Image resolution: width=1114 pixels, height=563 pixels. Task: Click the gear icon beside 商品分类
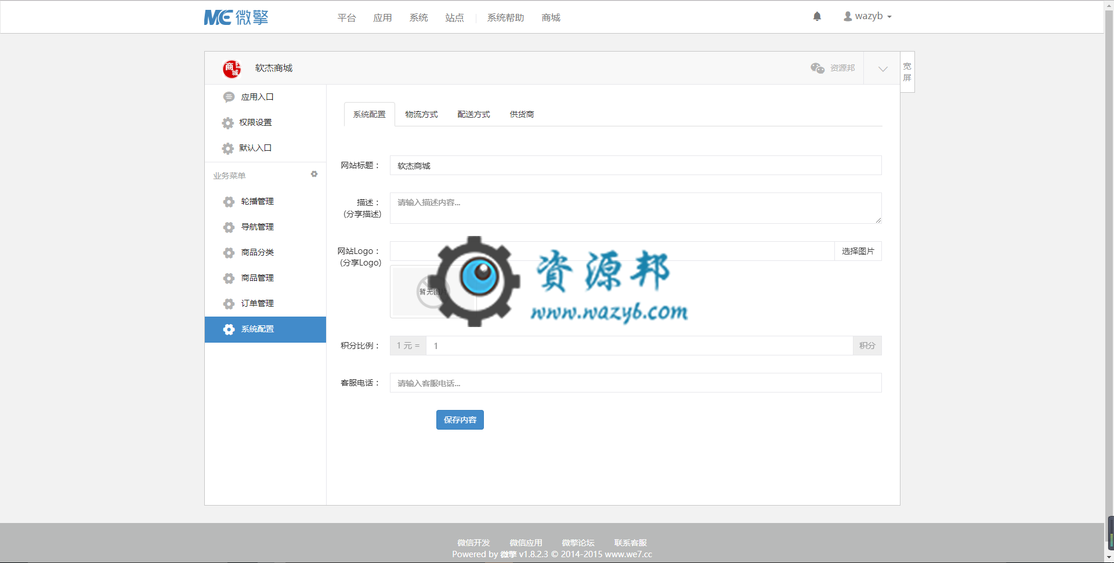(229, 253)
